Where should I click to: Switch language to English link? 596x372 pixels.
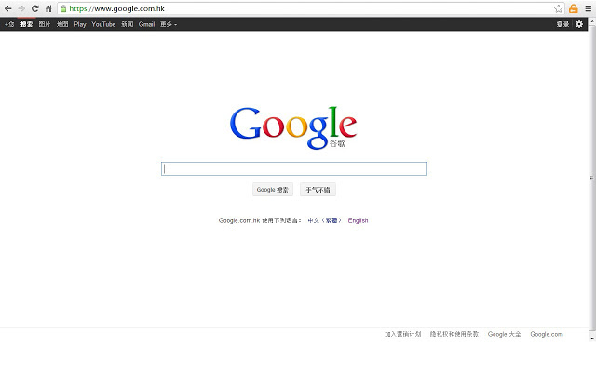pyautogui.click(x=359, y=220)
